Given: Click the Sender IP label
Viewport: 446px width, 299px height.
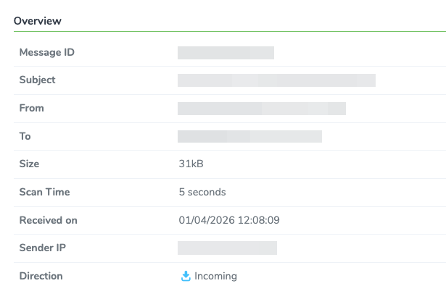Looking at the screenshot, I should tap(43, 248).
